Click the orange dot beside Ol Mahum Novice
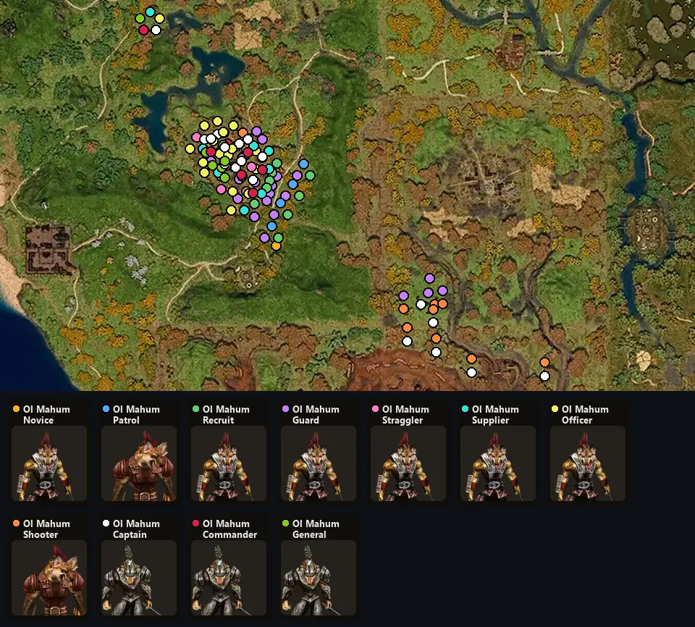Viewport: 695px width, 627px height. click(x=17, y=409)
